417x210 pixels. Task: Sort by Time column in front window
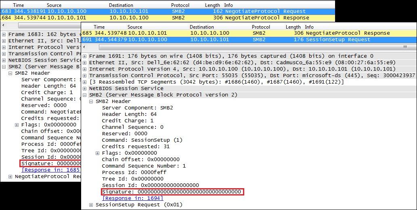[99, 27]
